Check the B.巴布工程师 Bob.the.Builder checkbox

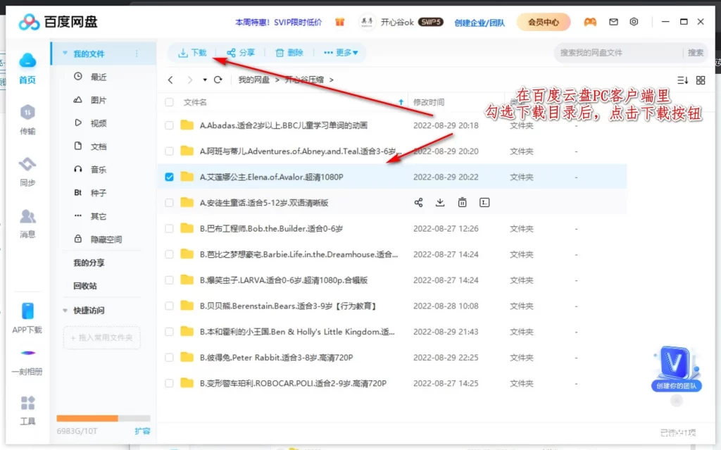pyautogui.click(x=169, y=228)
